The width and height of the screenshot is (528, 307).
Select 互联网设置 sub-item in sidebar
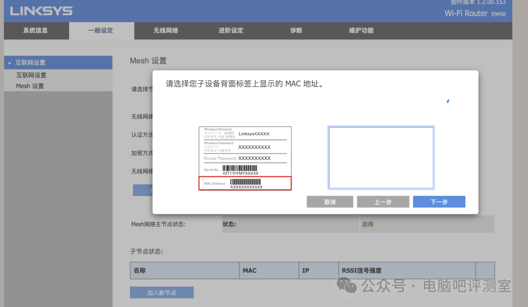(31, 75)
